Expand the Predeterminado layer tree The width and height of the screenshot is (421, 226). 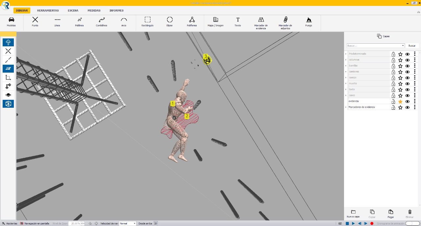coord(346,54)
